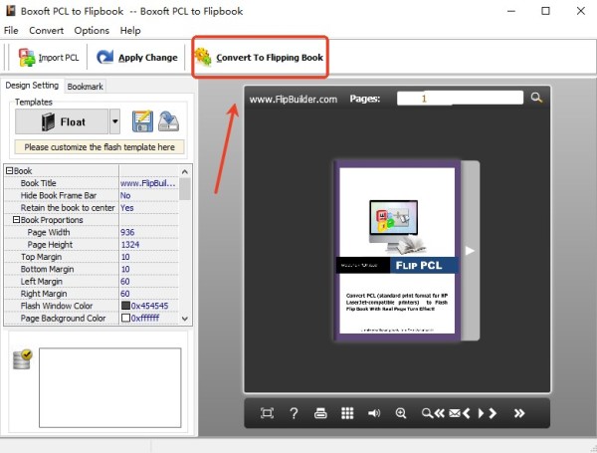Click the property list scroll-up arrow

pos(185,172)
